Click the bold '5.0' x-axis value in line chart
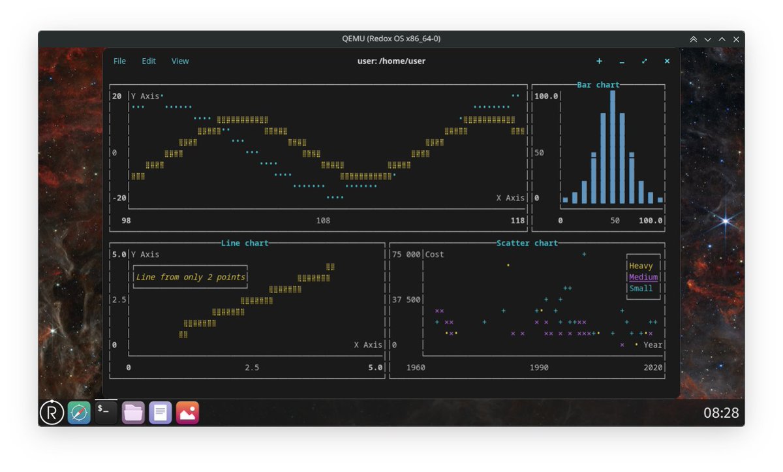783x472 pixels. [375, 368]
